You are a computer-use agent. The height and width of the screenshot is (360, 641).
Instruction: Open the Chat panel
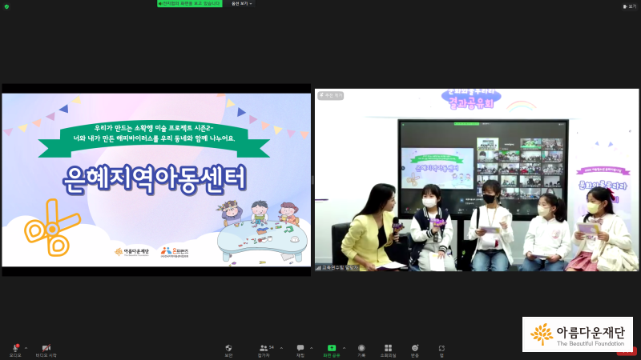(300, 350)
